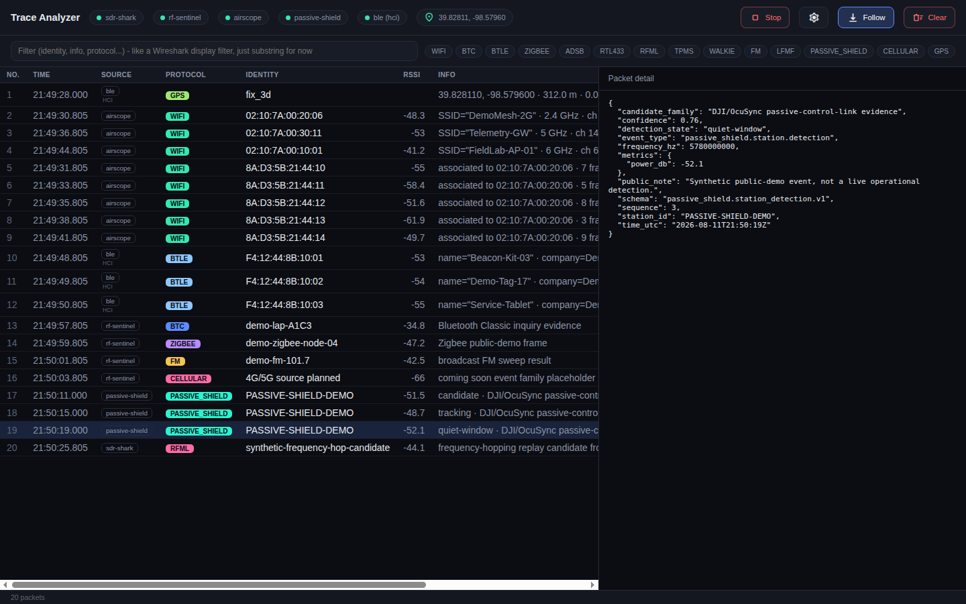Select demo-lap-A1C3 BTC packet row
This screenshot has width=966, height=604.
point(299,325)
